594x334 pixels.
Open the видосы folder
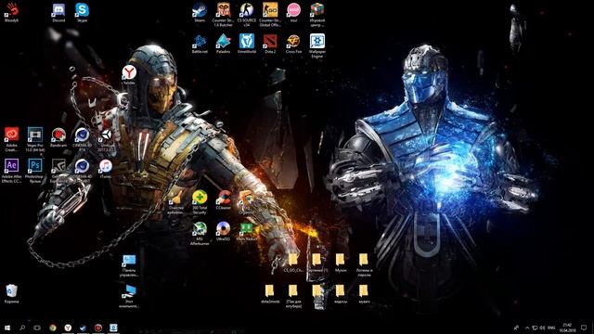click(x=341, y=294)
